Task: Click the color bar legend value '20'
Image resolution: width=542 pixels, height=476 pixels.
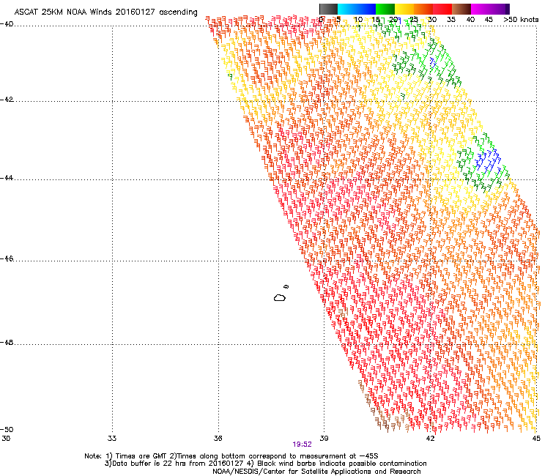Action: pos(393,20)
